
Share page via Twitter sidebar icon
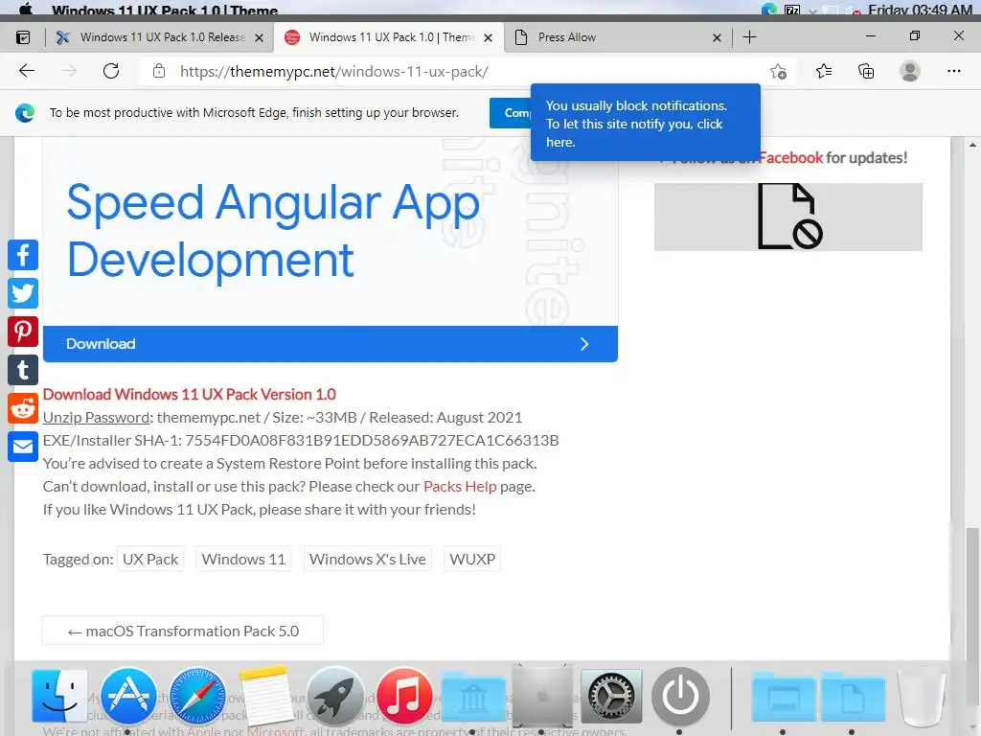coord(23,293)
